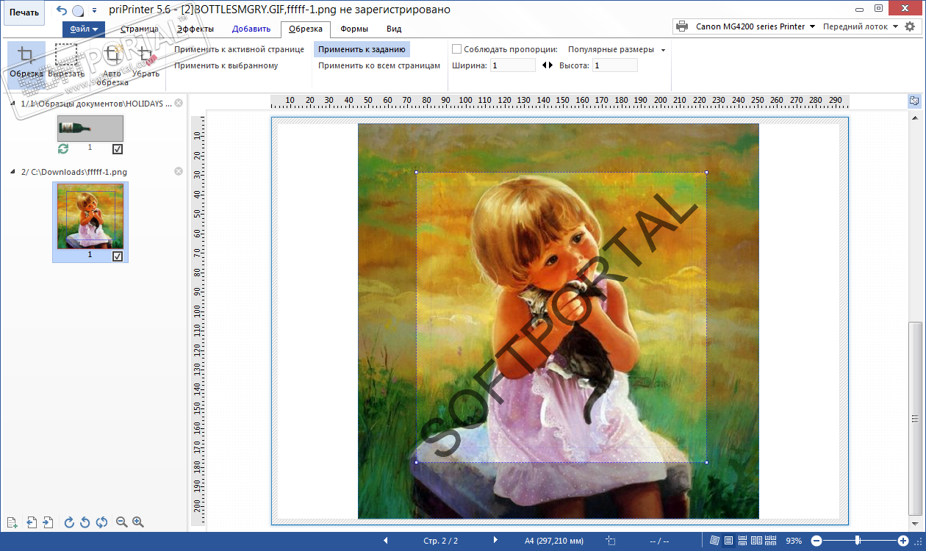Viewport: 926px width, 551px height.
Task: Select the bottle page thumbnail
Action: pyautogui.click(x=90, y=129)
